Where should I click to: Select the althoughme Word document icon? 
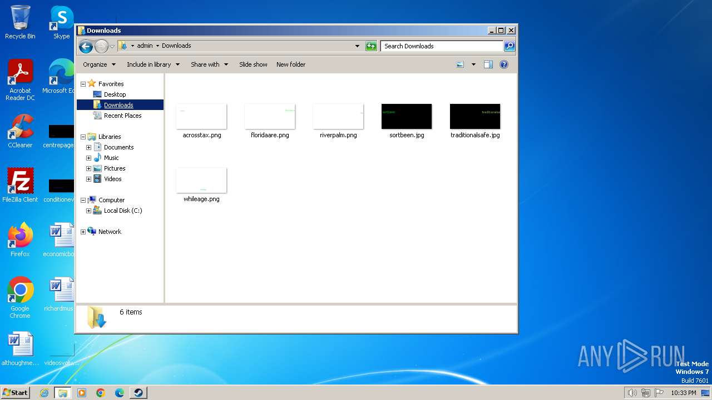coord(20,349)
